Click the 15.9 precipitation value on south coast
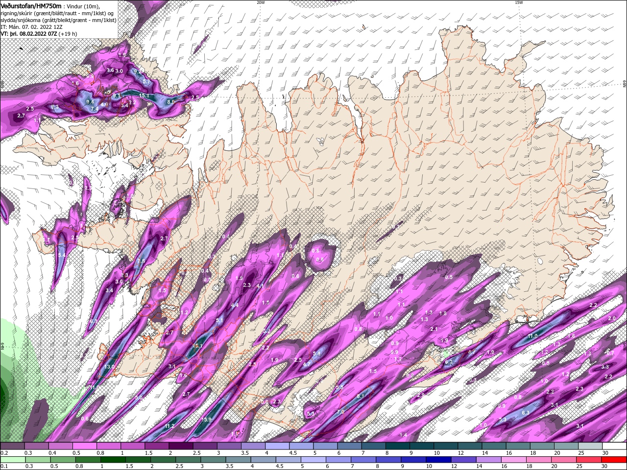The image size is (627, 470). (207, 420)
